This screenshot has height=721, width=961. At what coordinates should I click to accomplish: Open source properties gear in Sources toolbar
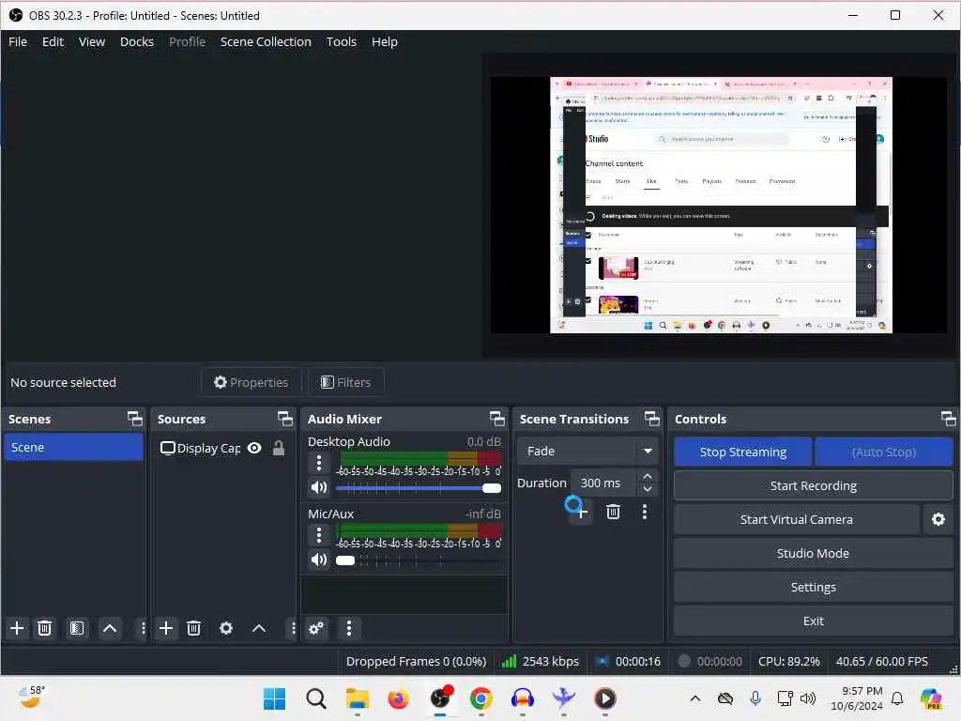tap(226, 628)
